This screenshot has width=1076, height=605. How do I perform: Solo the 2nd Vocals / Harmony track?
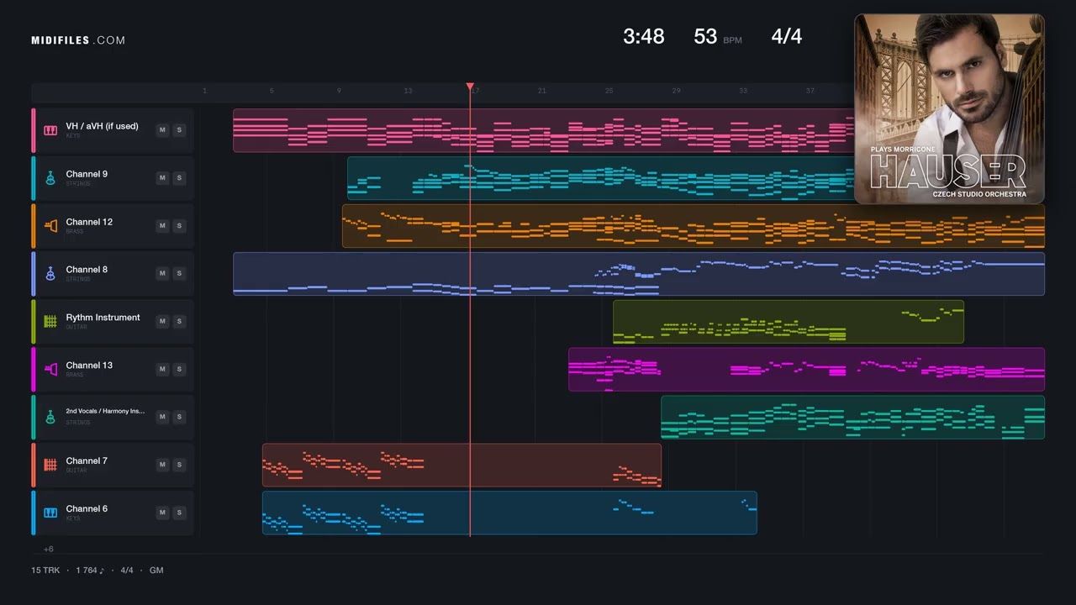(x=179, y=418)
